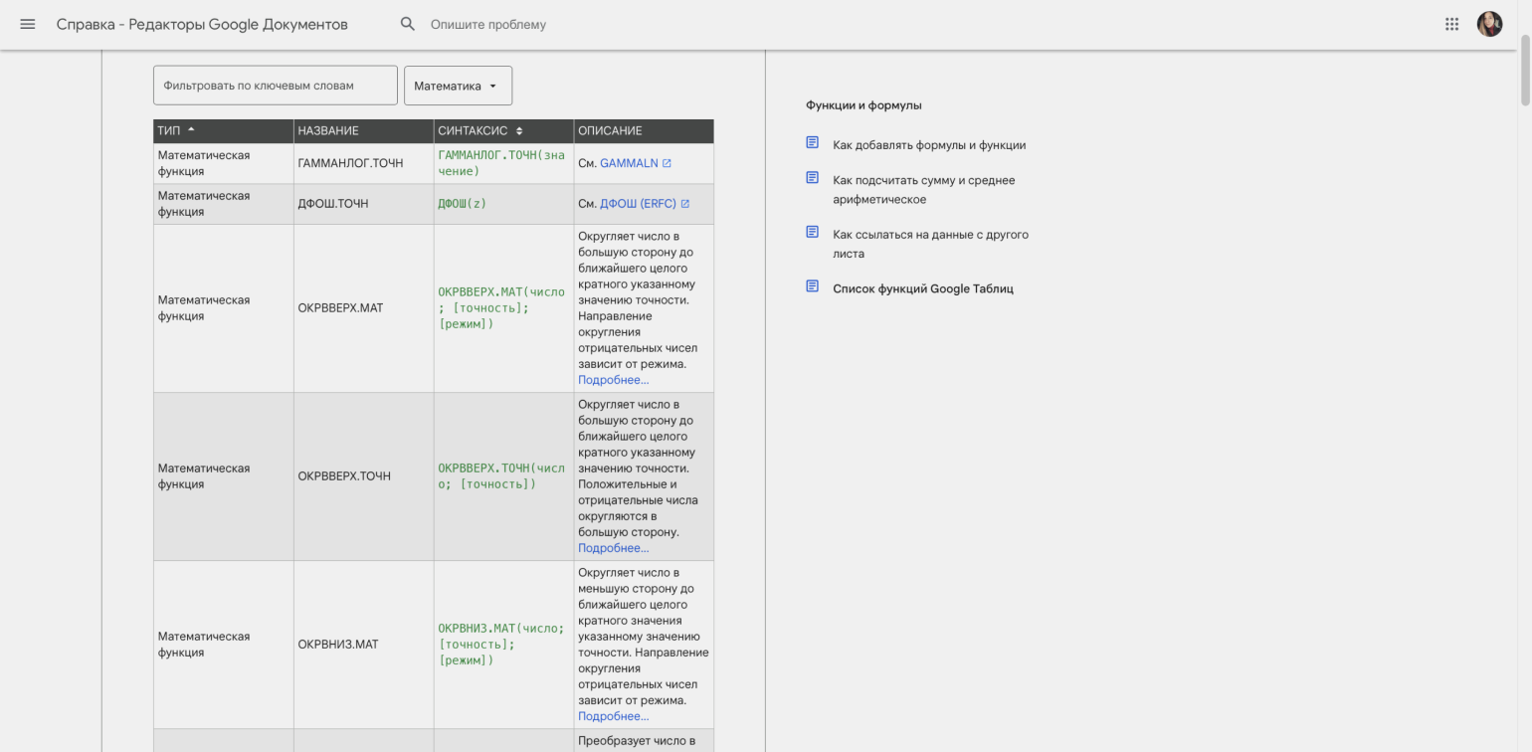Open the Google apps grid
Image resolution: width=1532 pixels, height=752 pixels.
point(1451,24)
